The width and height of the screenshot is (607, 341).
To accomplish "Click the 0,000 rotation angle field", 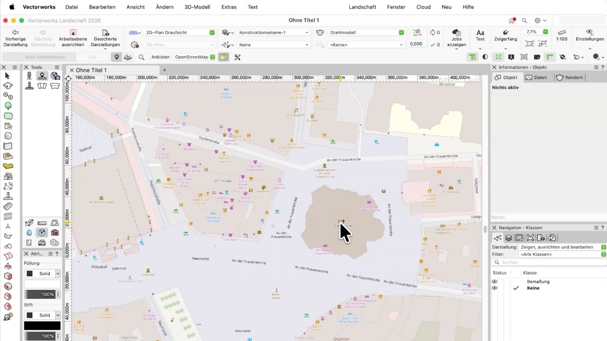I will point(416,44).
